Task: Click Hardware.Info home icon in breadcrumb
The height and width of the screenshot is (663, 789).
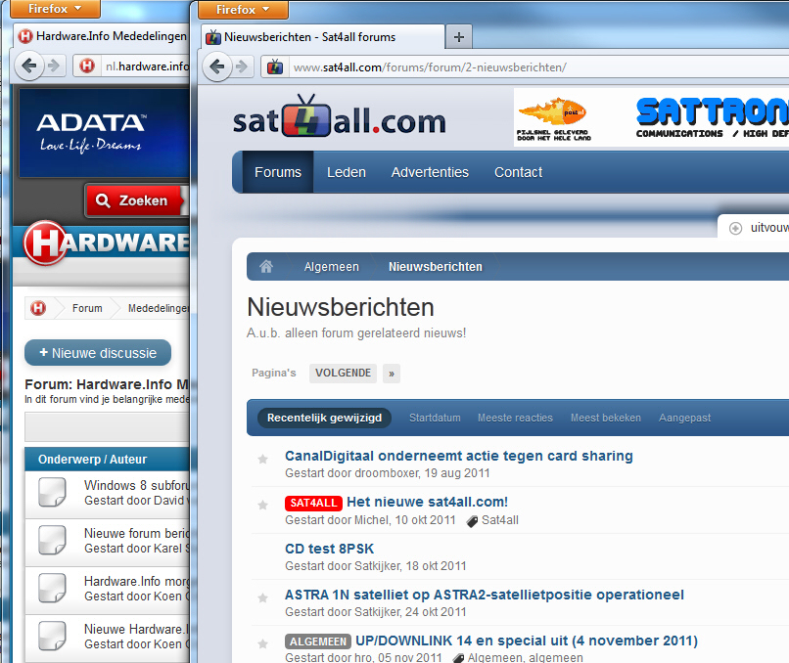Action: [x=38, y=308]
